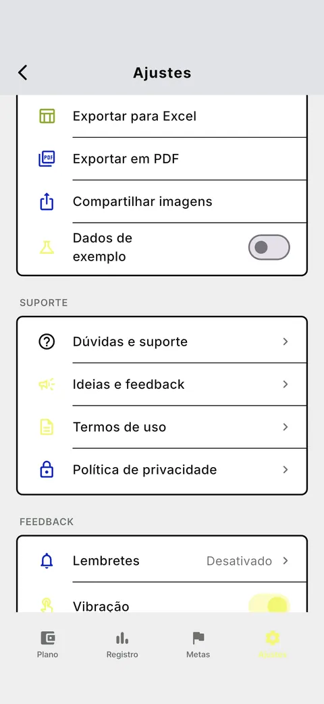Click the bell icon for Lembretes

[47, 561]
